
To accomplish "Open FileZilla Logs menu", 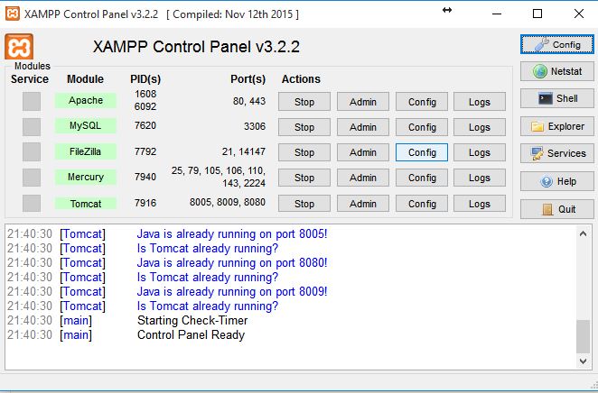I will tap(480, 152).
